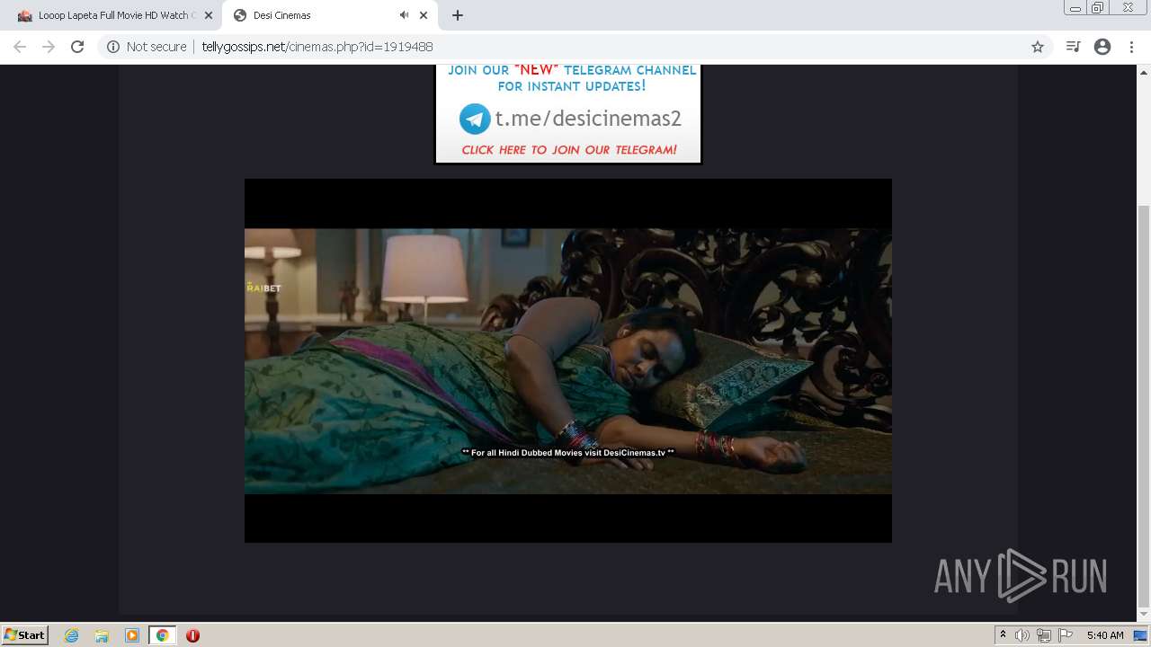Click 'Click here to join our Telegram'
This screenshot has height=647, width=1151.
tap(569, 150)
